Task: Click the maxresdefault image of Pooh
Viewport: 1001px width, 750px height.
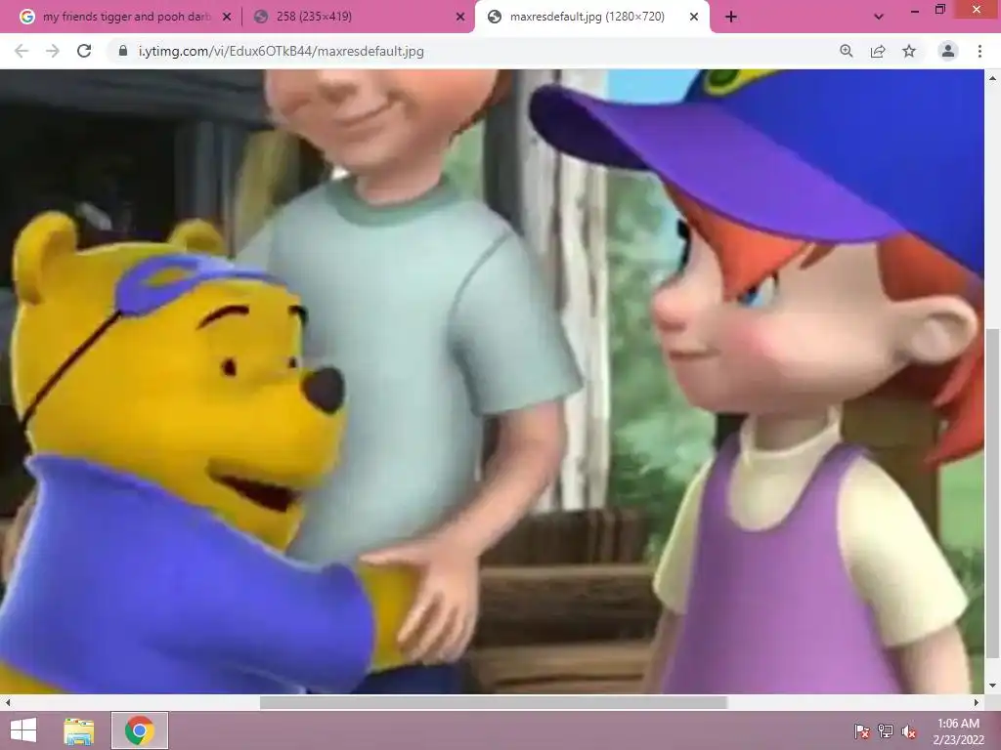Action: tap(492, 382)
